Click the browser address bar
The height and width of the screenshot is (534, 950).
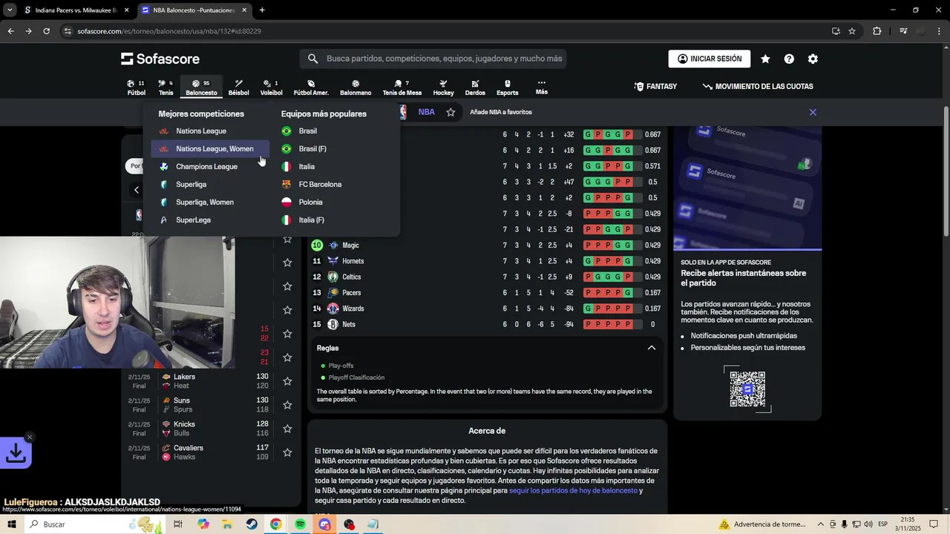[445, 31]
